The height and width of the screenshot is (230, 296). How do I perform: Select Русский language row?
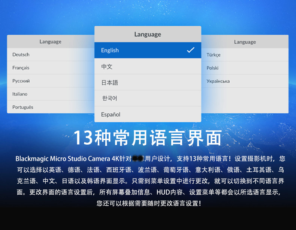click(x=51, y=81)
